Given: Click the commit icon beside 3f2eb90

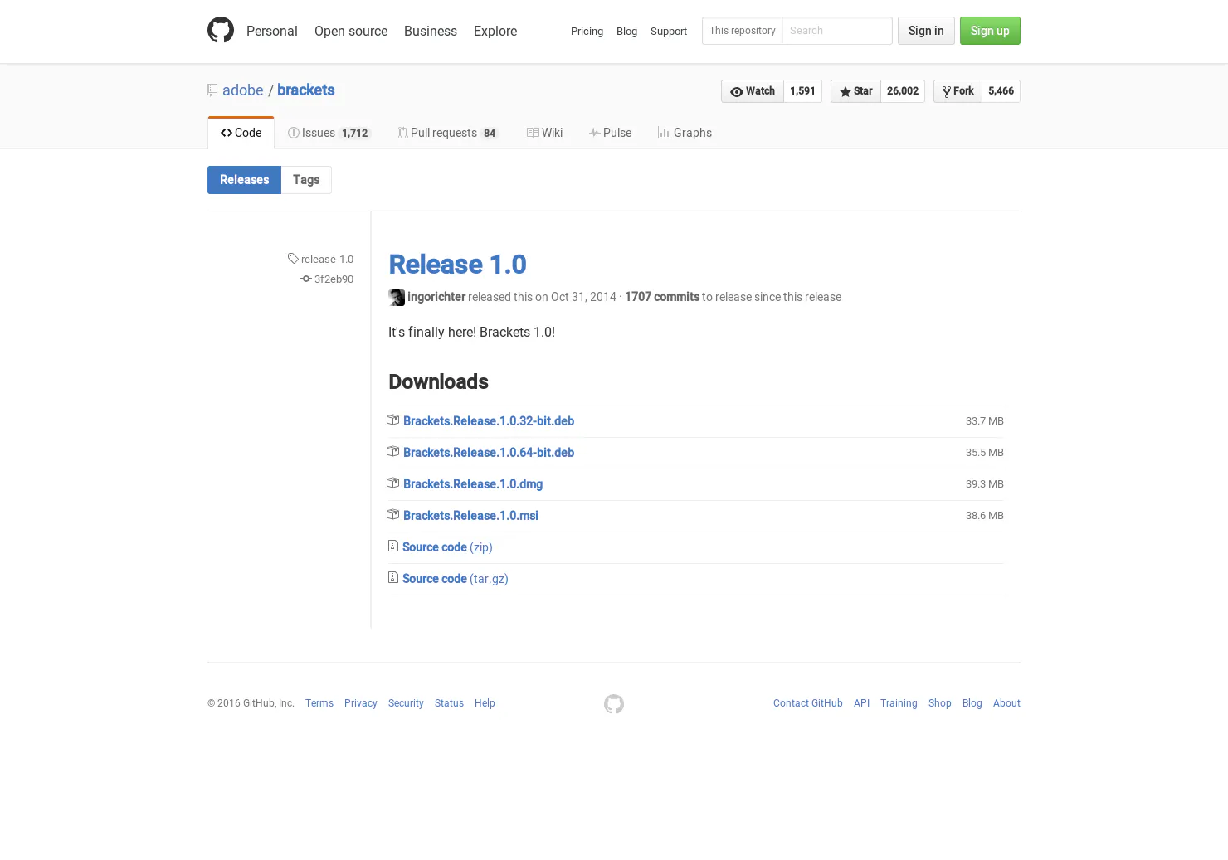Looking at the screenshot, I should pyautogui.click(x=306, y=279).
